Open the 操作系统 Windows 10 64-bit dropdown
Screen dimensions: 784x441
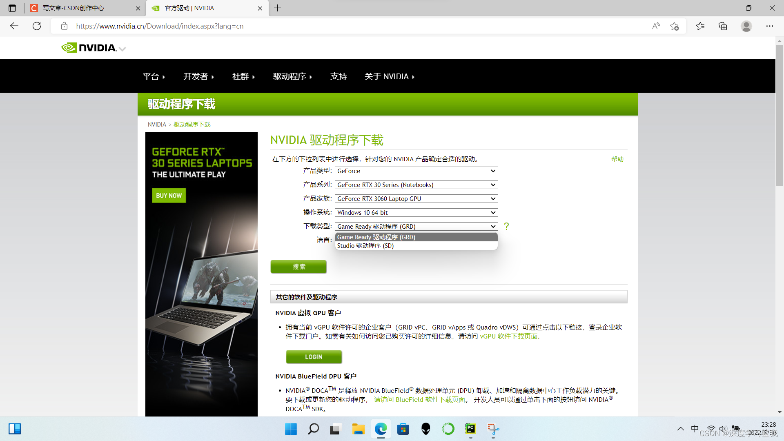pyautogui.click(x=416, y=213)
